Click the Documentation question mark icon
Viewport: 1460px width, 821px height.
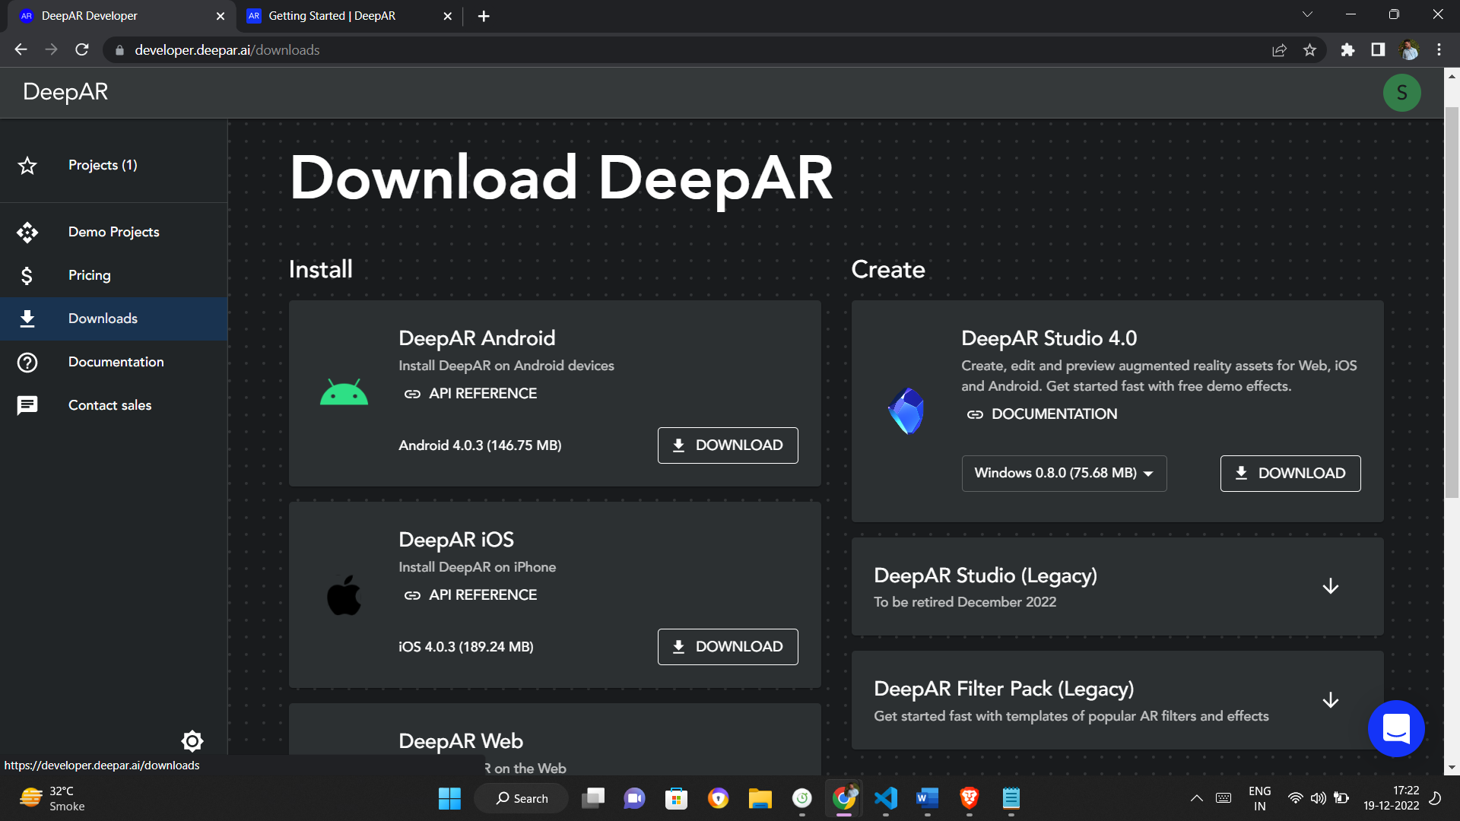[x=27, y=362]
